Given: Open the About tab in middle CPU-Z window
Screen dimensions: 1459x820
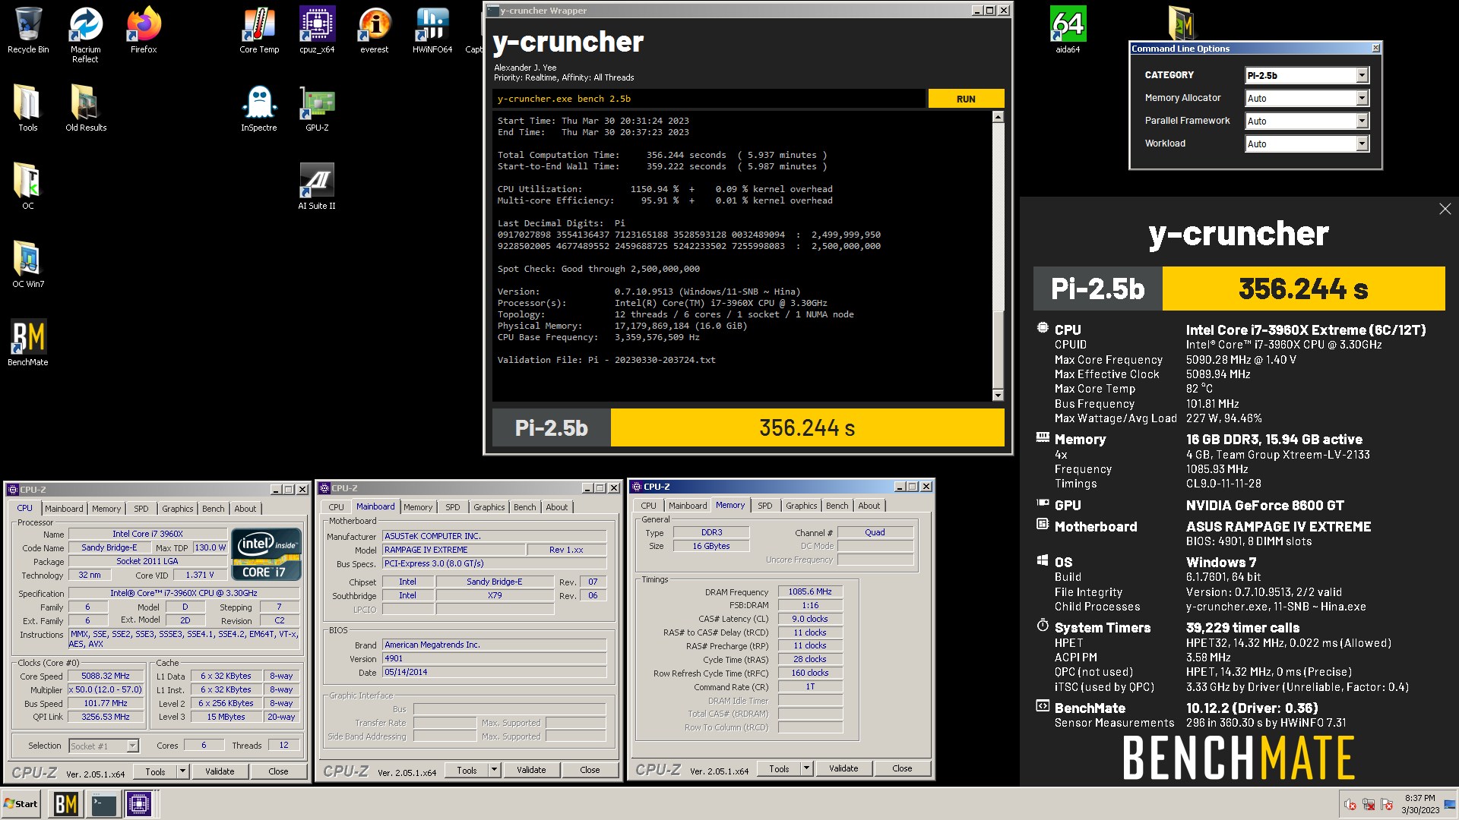Looking at the screenshot, I should coord(556,507).
